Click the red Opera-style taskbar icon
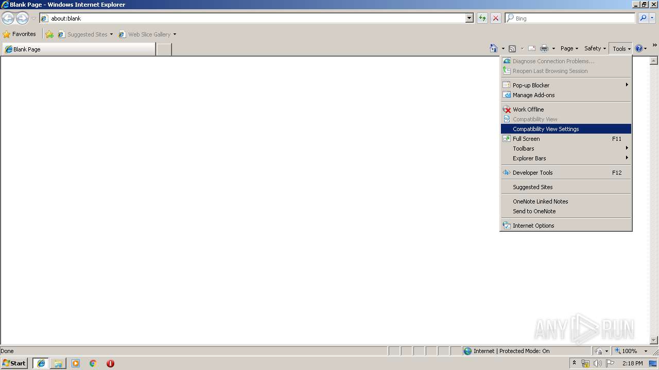 (x=110, y=363)
